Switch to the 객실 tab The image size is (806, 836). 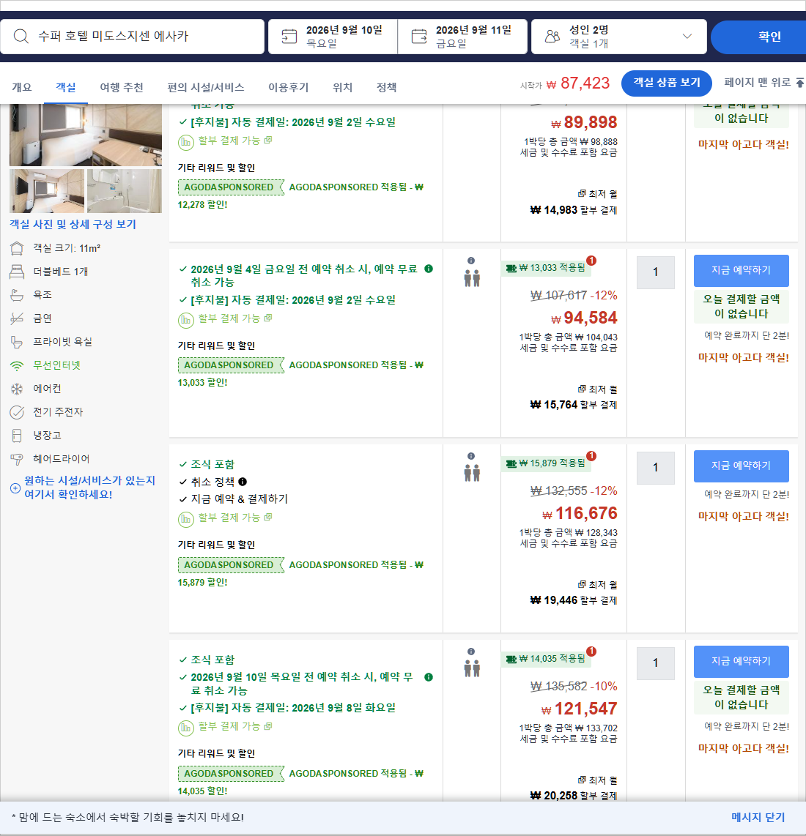point(66,87)
